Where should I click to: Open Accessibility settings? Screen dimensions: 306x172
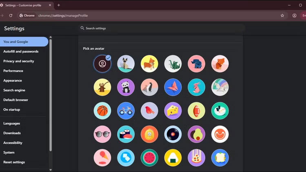(13, 143)
